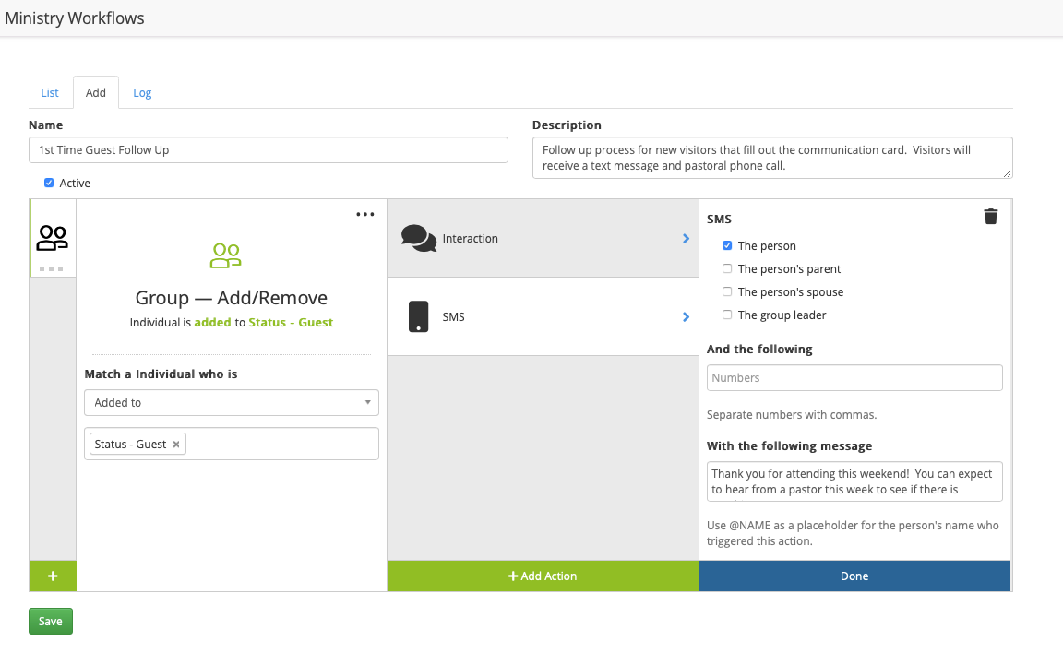Enable The person's parent recipient
Image resolution: width=1063 pixels, height=653 pixels.
coord(727,269)
